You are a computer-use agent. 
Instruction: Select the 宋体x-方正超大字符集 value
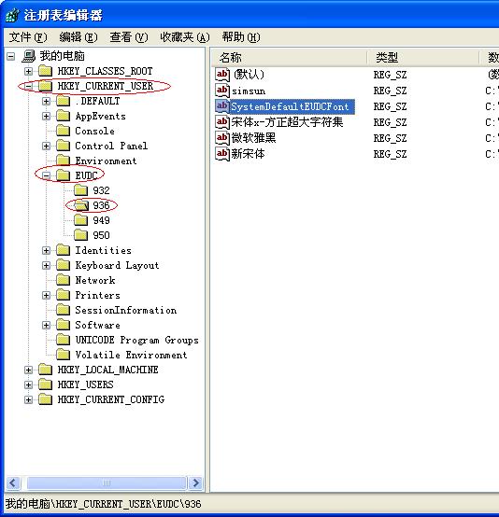tap(287, 122)
